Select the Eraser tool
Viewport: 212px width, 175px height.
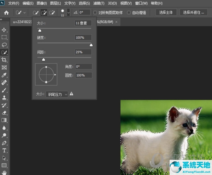click(5, 113)
